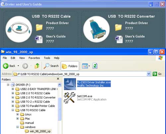Collapse USB TO RS232 Cable folder
Viewport: 166px width, 134px height.
pyautogui.click(x=13, y=110)
